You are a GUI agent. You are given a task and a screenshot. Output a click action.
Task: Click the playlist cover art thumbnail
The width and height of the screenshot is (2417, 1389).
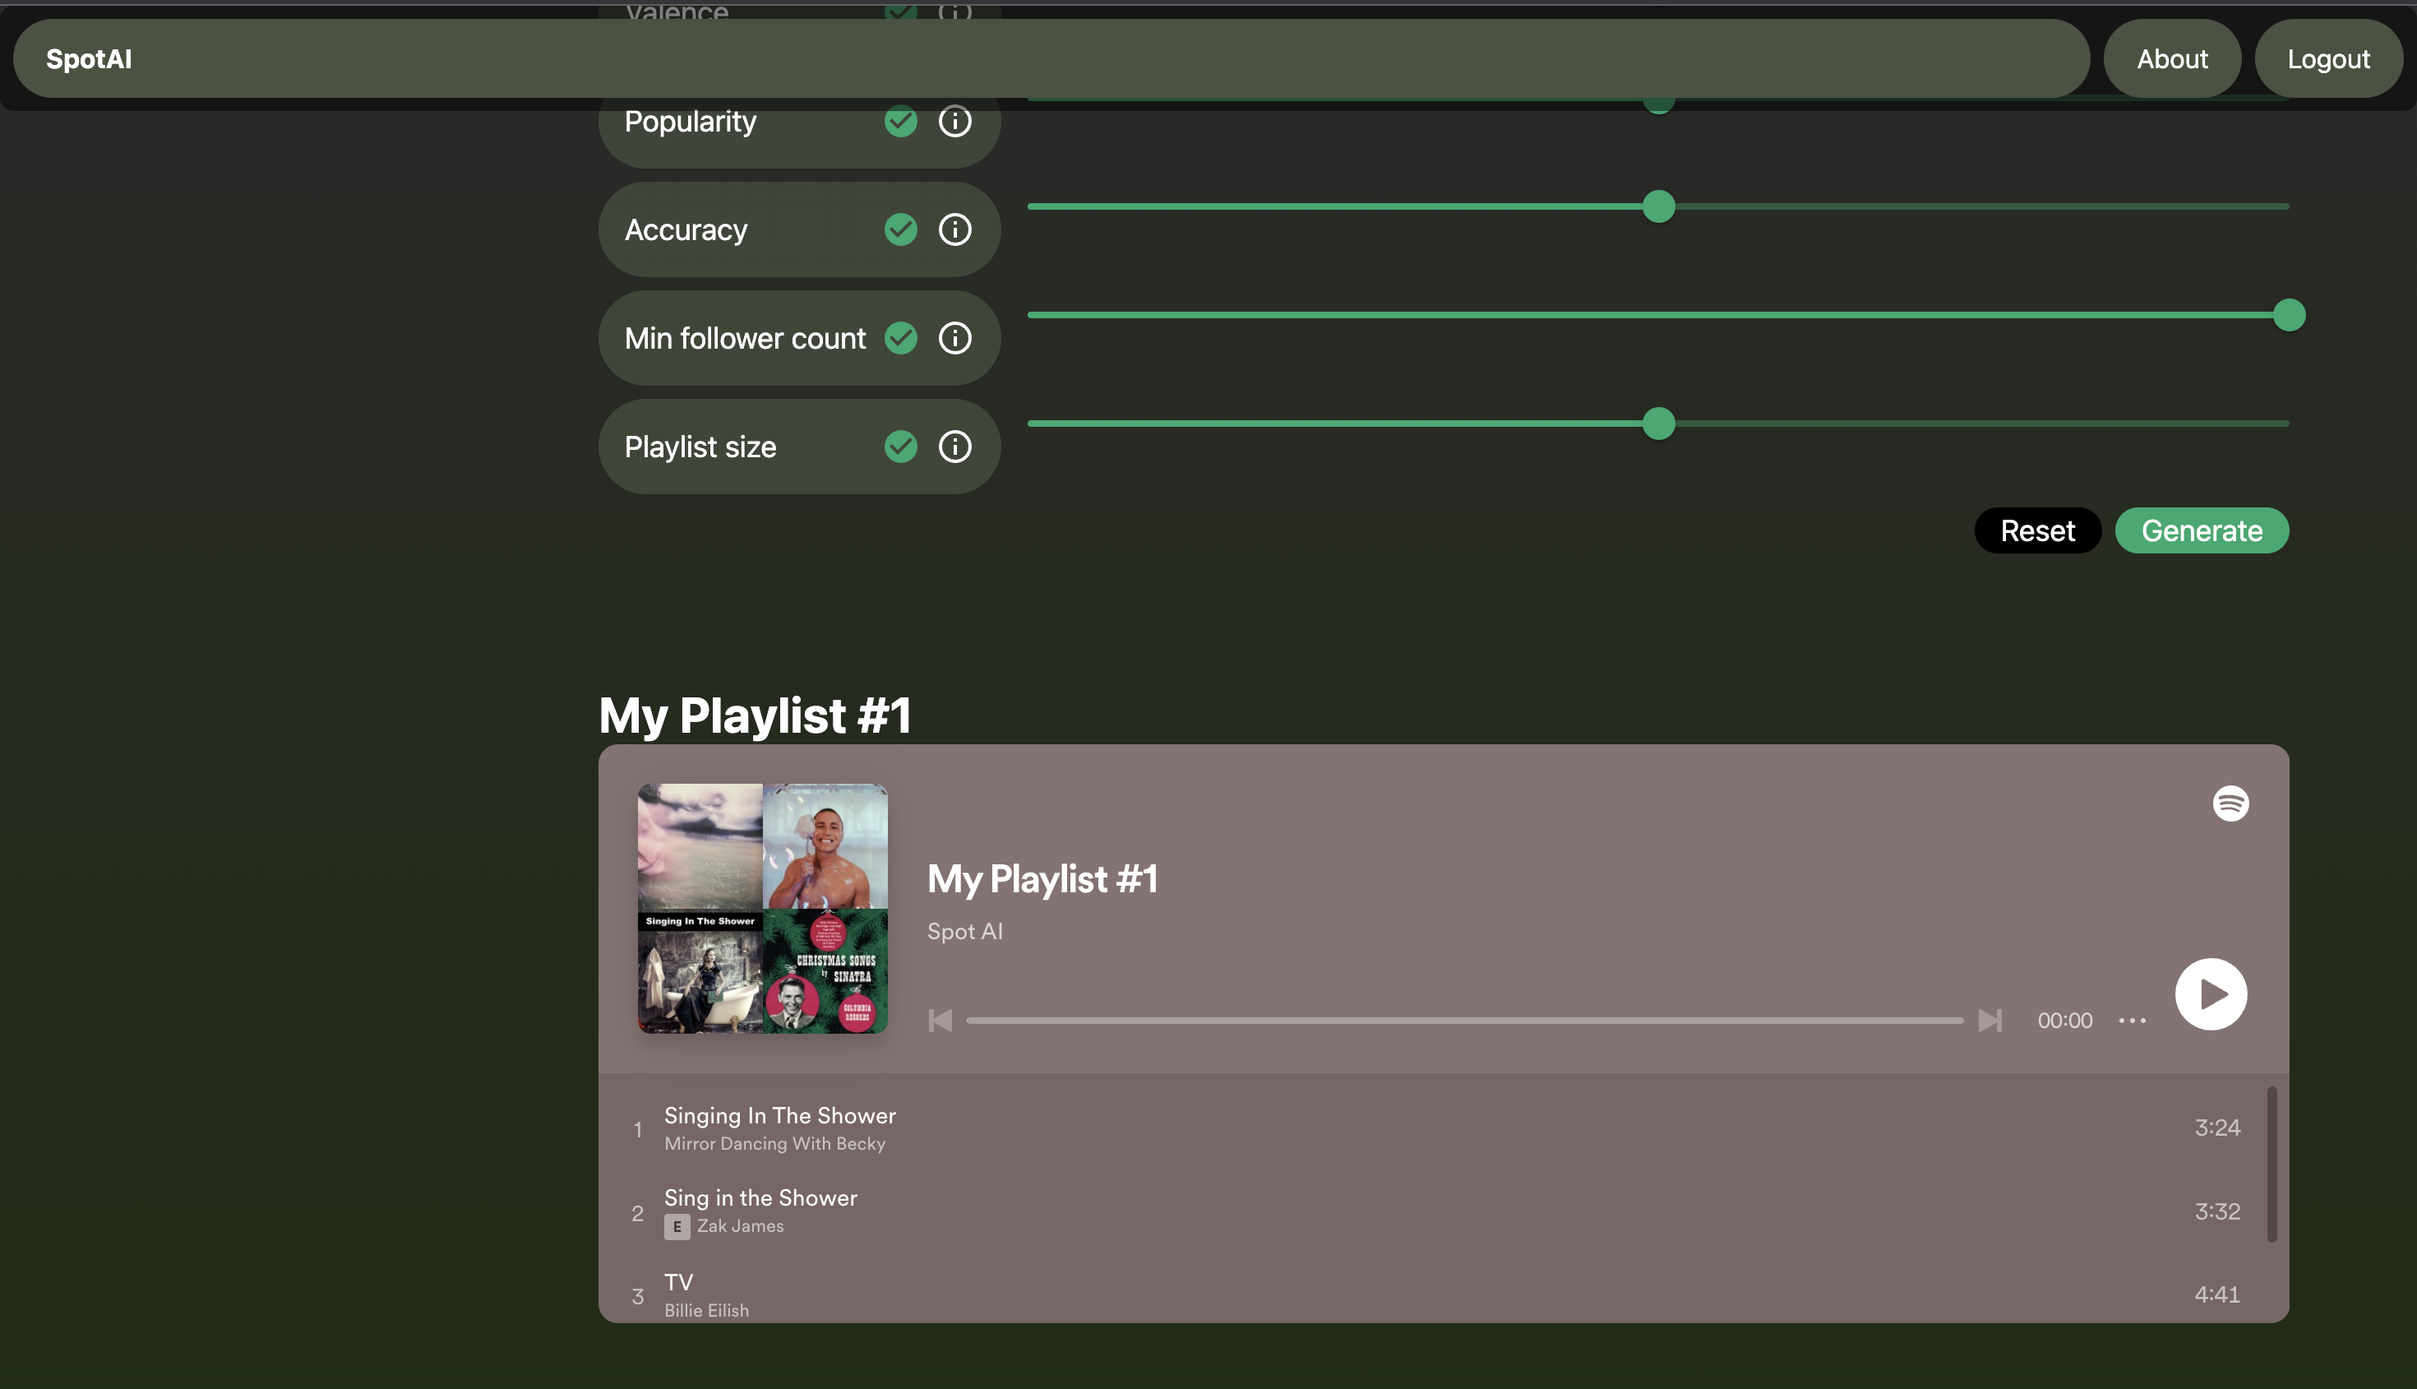(762, 908)
